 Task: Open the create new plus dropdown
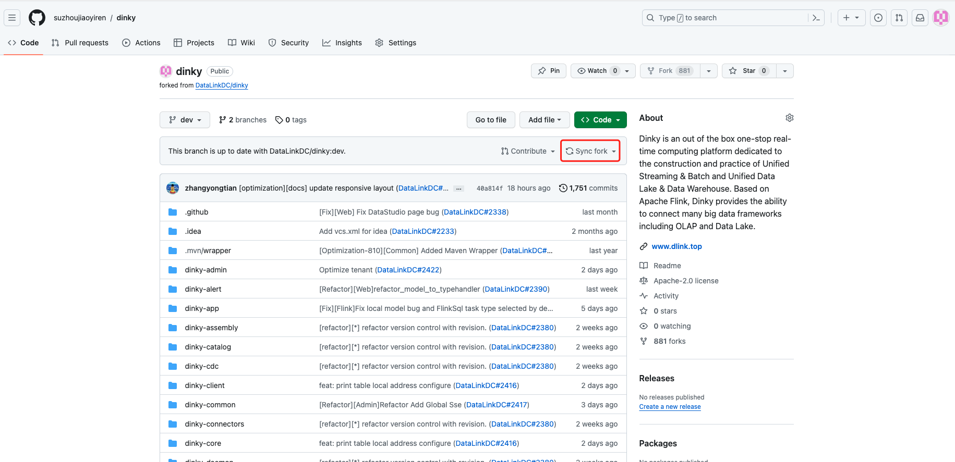pos(851,18)
